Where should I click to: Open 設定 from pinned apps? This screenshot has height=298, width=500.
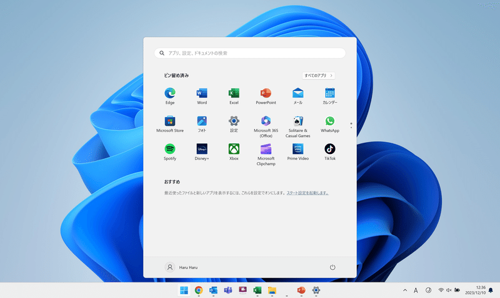point(234,124)
